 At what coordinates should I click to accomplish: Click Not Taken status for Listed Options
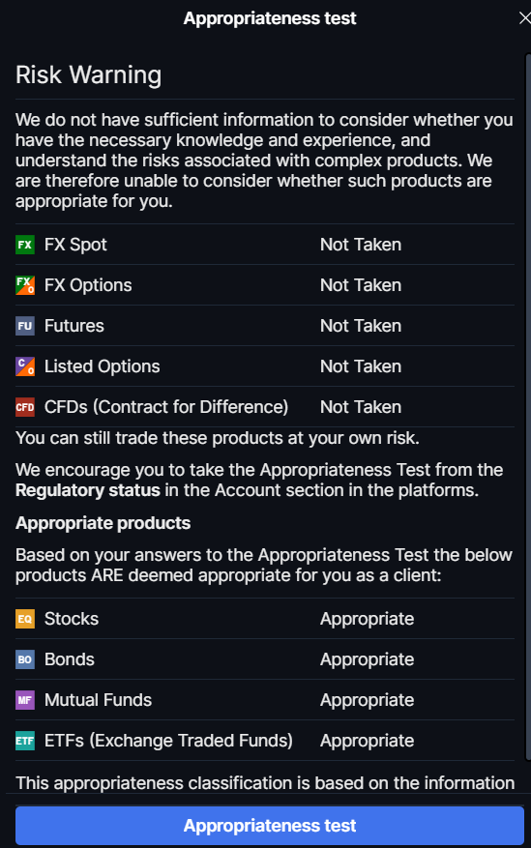click(x=361, y=366)
